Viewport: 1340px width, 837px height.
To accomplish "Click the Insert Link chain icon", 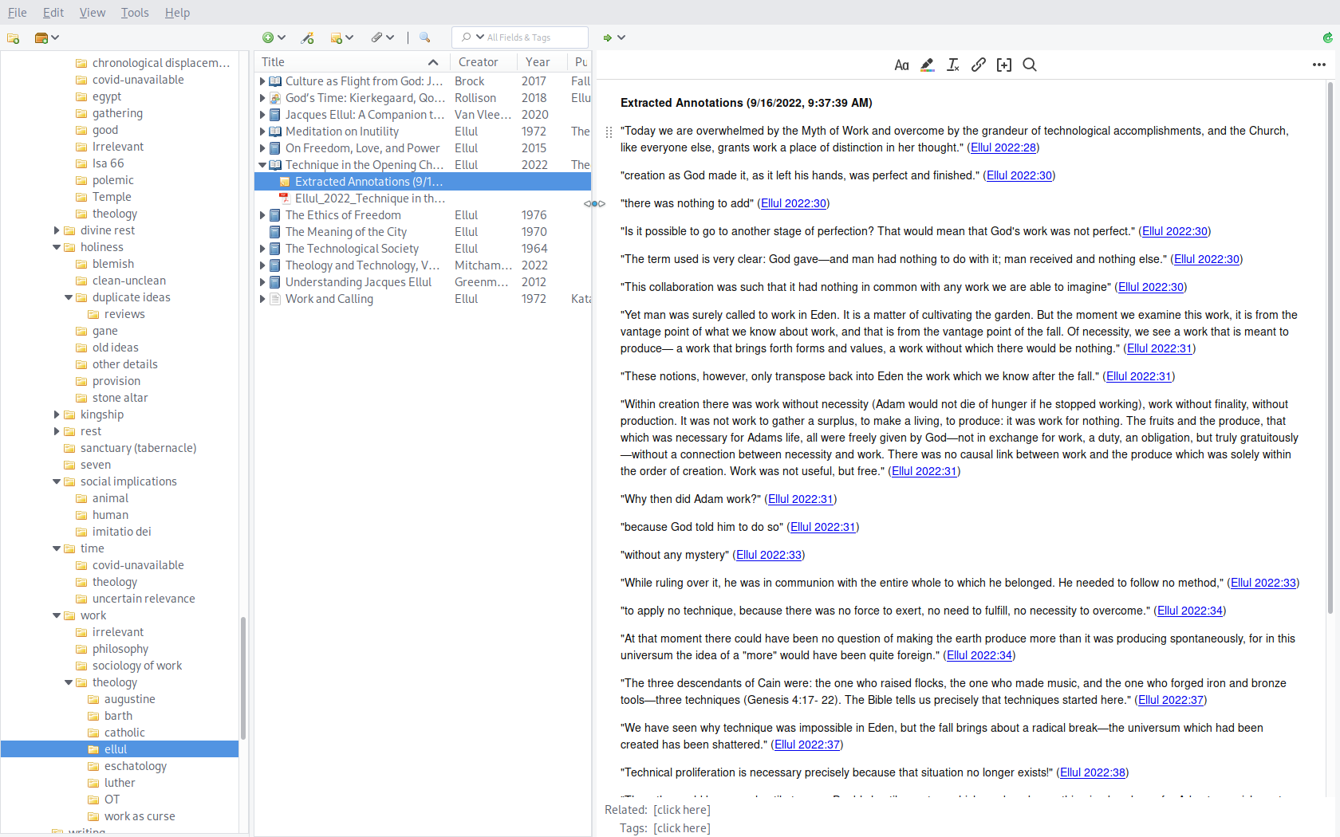I will [978, 65].
